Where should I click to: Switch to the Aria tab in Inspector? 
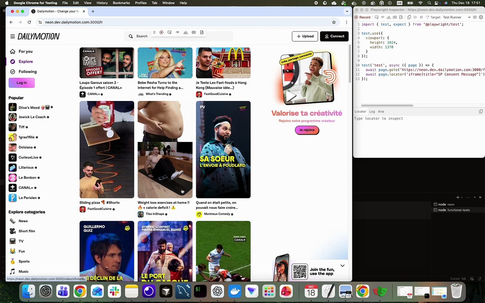coord(381,112)
